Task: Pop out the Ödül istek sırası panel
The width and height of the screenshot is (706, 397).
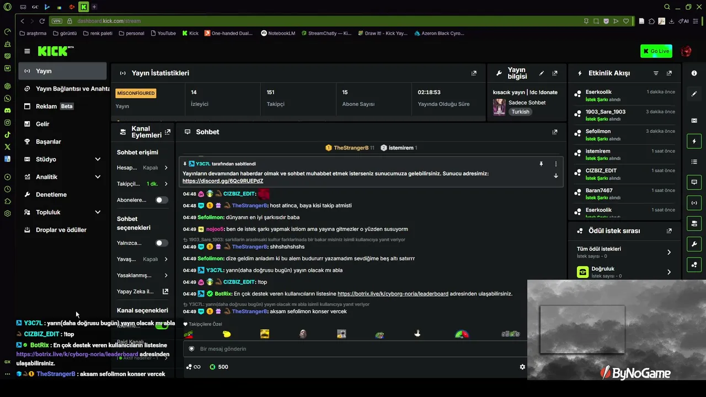Action: click(669, 231)
